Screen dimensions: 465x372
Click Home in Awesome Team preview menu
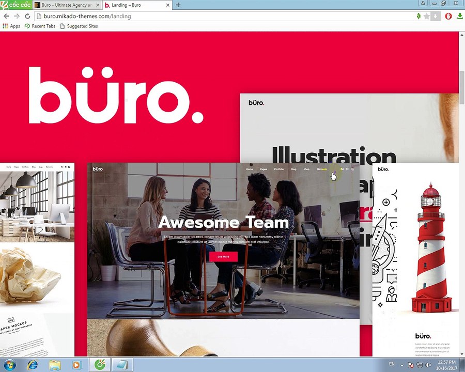click(250, 169)
